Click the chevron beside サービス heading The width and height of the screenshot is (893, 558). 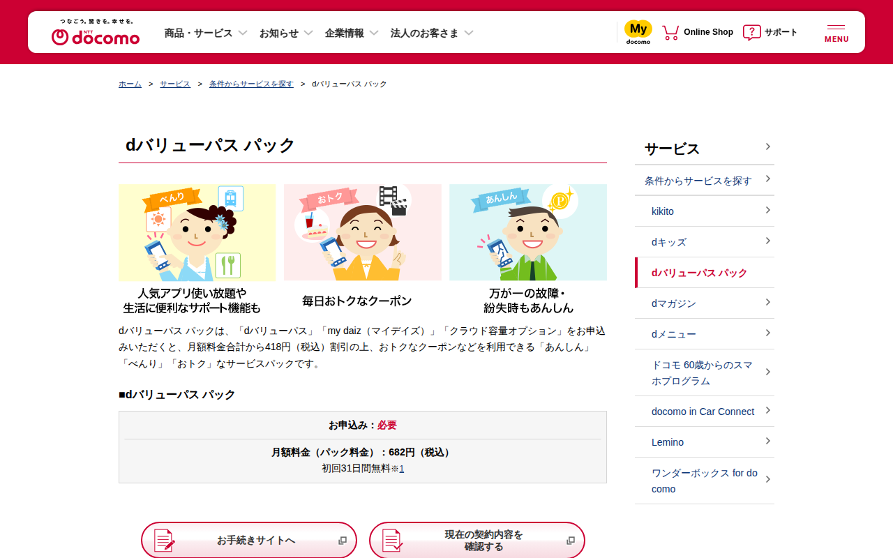click(x=767, y=146)
